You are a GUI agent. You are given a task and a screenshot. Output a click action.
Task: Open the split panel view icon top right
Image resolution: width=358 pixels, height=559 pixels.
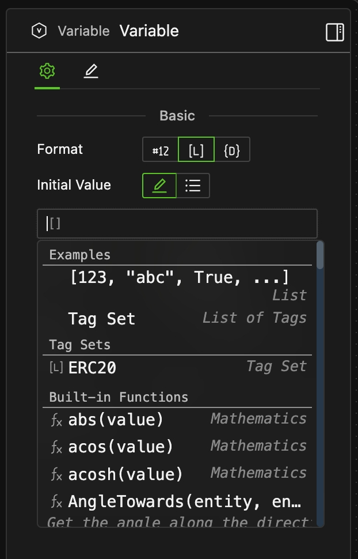(334, 33)
